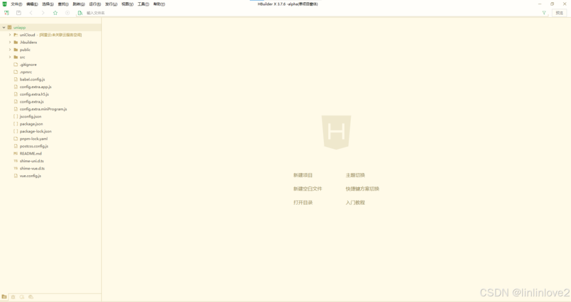The height and width of the screenshot is (302, 571).
Task: Click the cloud icon in bottom bar
Action: click(31, 297)
